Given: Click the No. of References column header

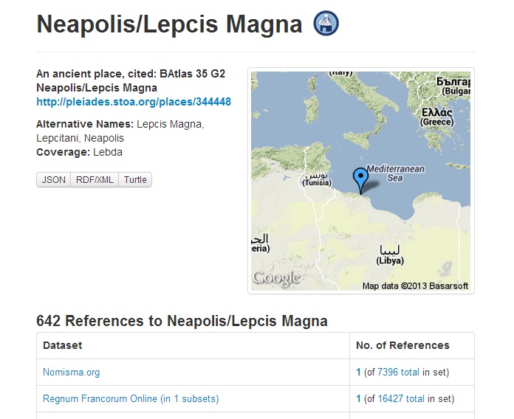Looking at the screenshot, I should click(402, 345).
